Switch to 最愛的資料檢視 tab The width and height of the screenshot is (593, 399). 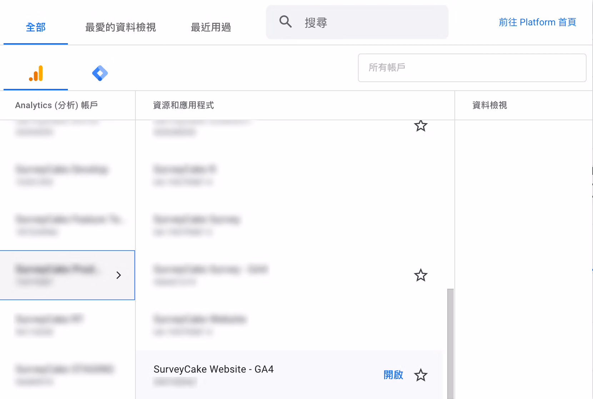pyautogui.click(x=120, y=27)
